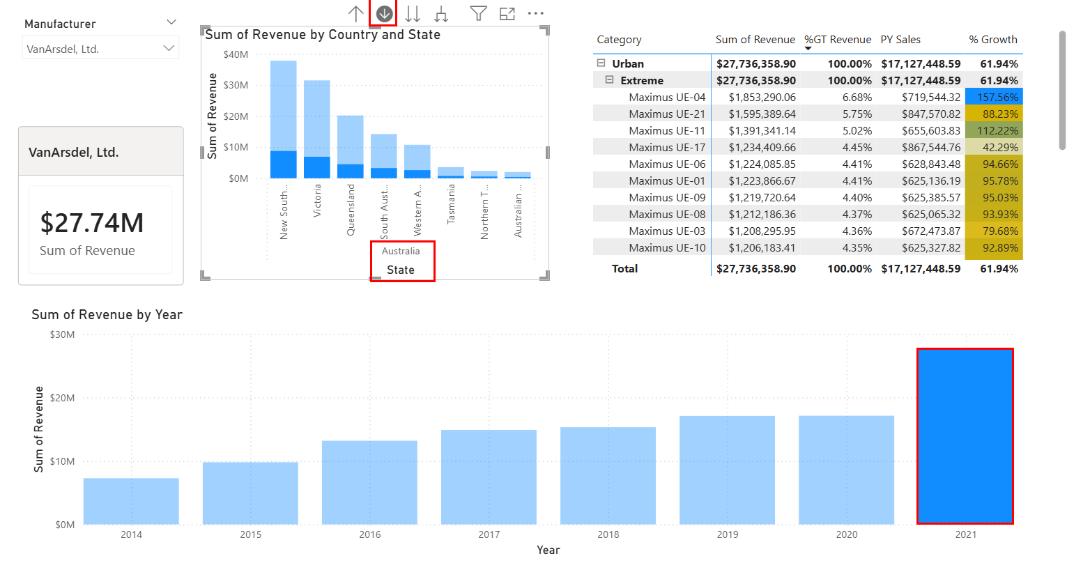Collapse the Urban category row
The image size is (1067, 586).
[601, 63]
